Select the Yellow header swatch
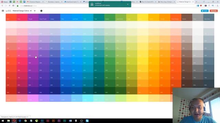Screen dimensions: 220x123 [x=143, y=17]
